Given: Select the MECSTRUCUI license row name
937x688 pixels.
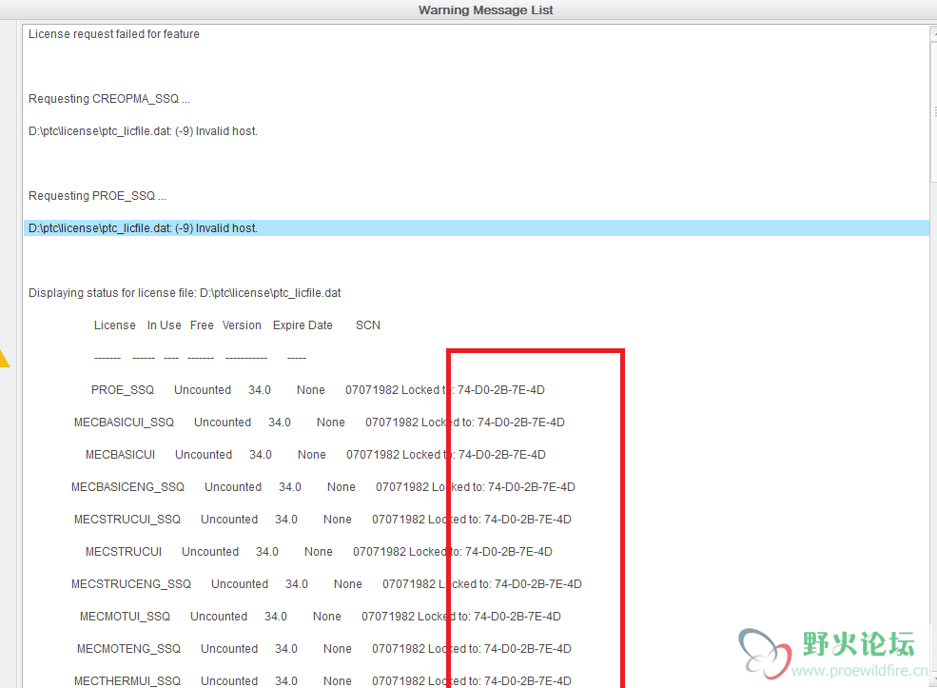Looking at the screenshot, I should [124, 551].
